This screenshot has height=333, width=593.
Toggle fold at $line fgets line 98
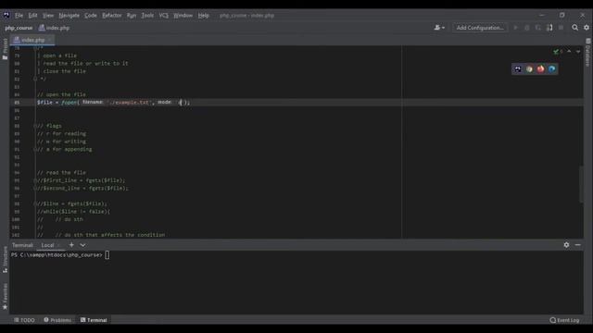pos(35,203)
